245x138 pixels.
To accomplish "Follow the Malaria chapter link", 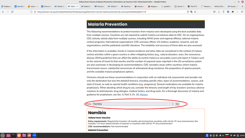I will [143, 95].
